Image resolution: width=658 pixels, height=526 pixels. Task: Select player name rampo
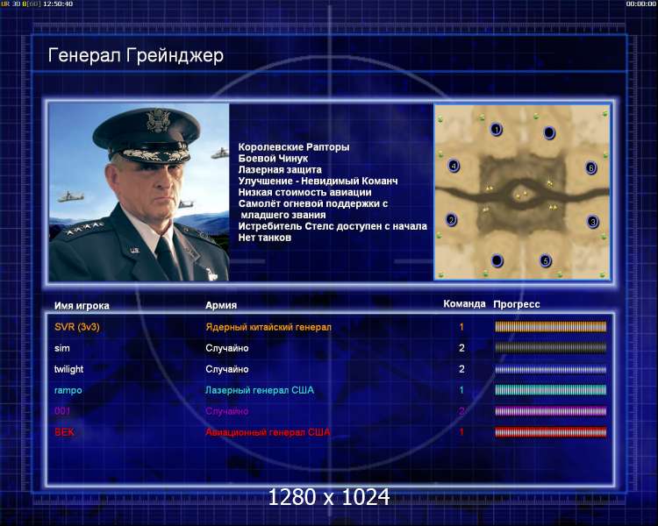68,390
